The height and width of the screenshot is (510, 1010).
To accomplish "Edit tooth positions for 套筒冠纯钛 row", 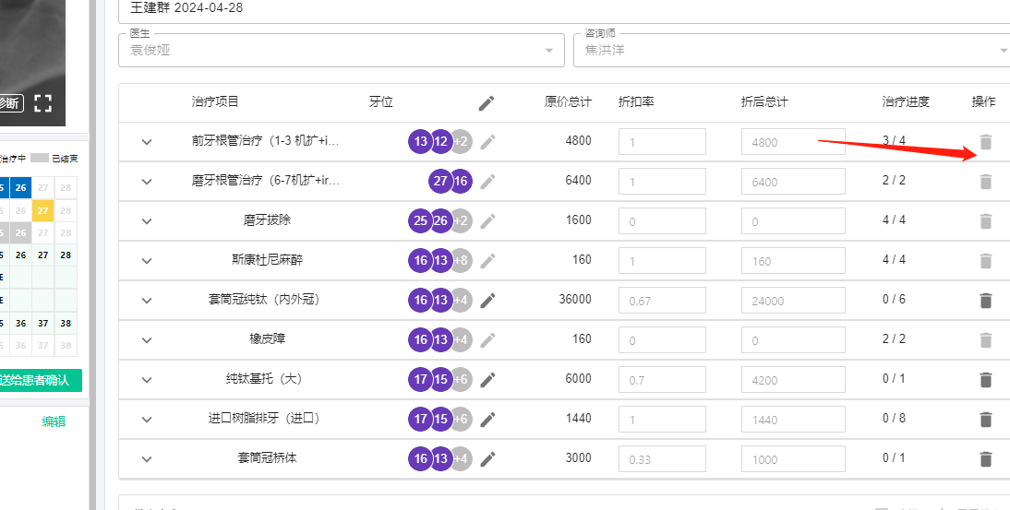I will coord(487,300).
